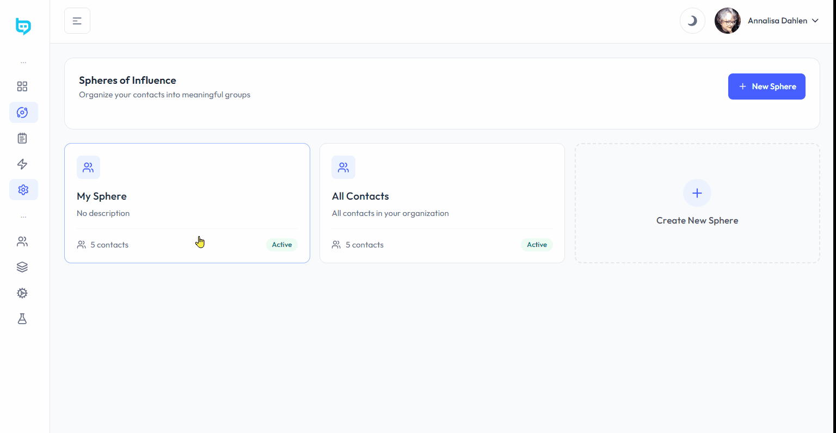Click the lightning bolt icon in sidebar
Screen dimensions: 836x433
click(22, 164)
